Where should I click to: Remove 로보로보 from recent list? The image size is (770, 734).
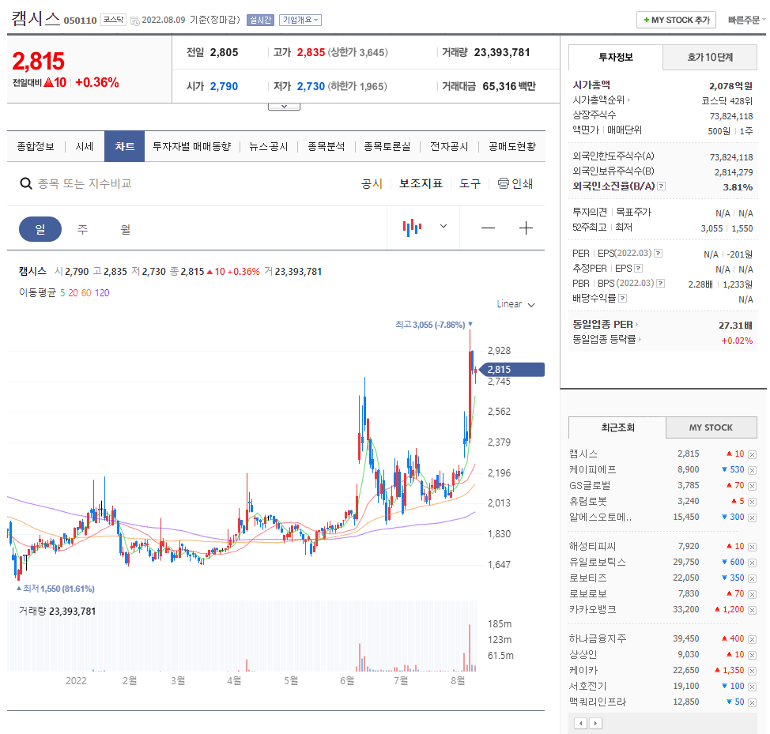[x=752, y=594]
